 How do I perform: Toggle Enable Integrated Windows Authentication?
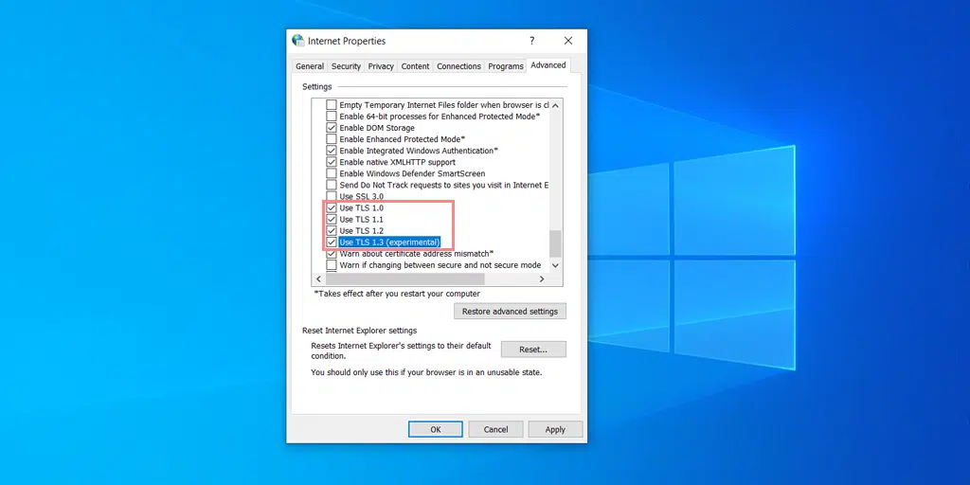[332, 151]
